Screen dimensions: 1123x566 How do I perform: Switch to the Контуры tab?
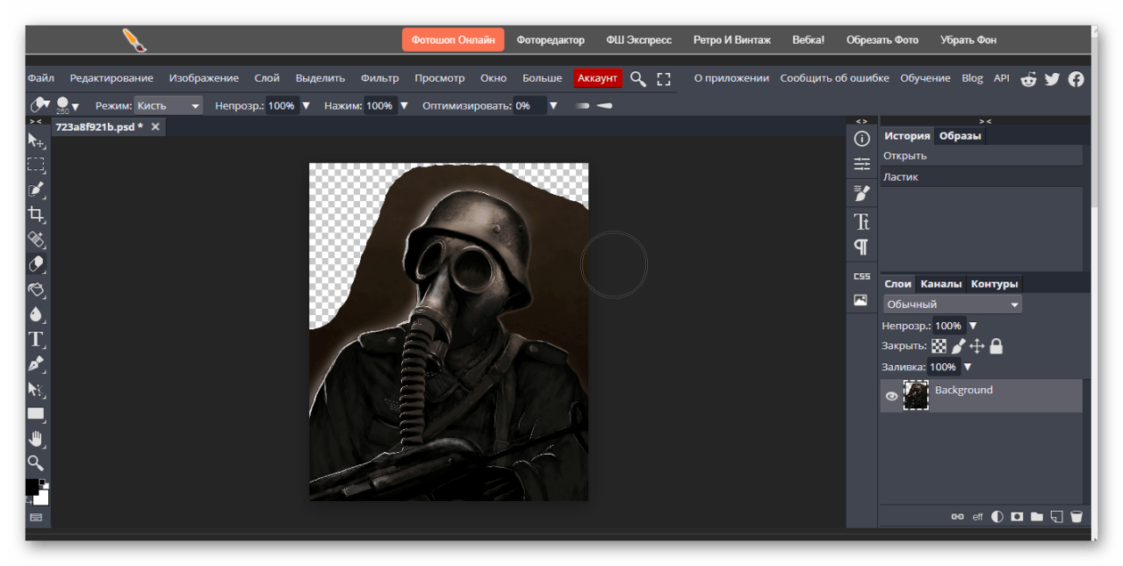(995, 284)
